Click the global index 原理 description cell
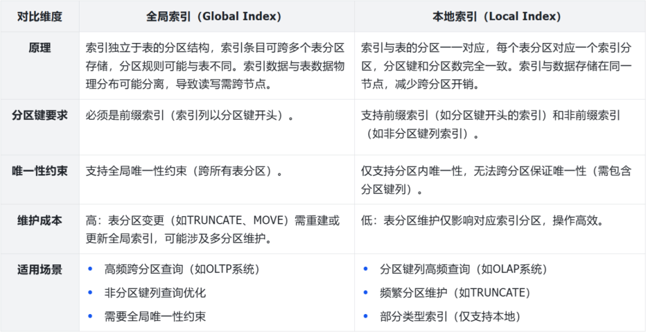Viewport: 646px width, 332px height. [215, 66]
